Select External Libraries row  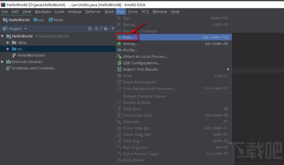coord(58,62)
